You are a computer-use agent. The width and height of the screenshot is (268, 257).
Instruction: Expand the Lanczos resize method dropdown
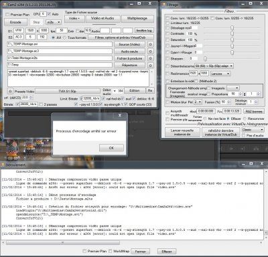tap(220, 74)
